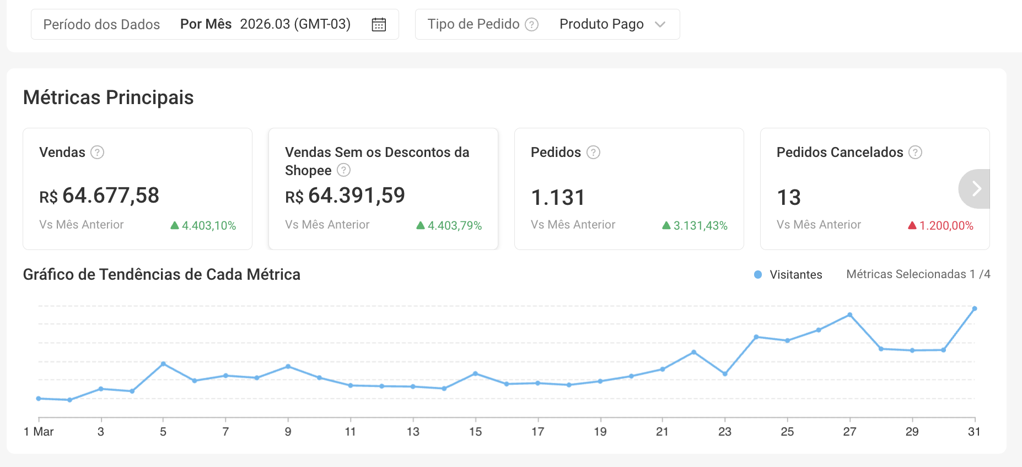This screenshot has height=467, width=1022.
Task: Click the R$ 64.391,59 value
Action: (345, 196)
